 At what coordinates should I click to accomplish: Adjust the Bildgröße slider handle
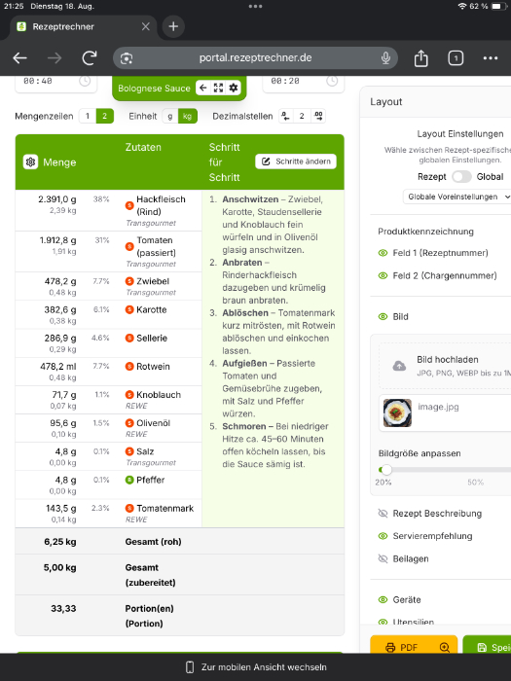coord(386,470)
